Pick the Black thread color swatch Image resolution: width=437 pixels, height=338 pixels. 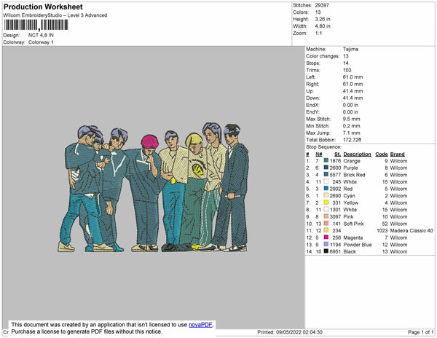point(326,251)
